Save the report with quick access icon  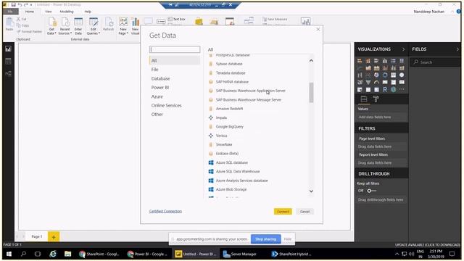(x=13, y=4)
